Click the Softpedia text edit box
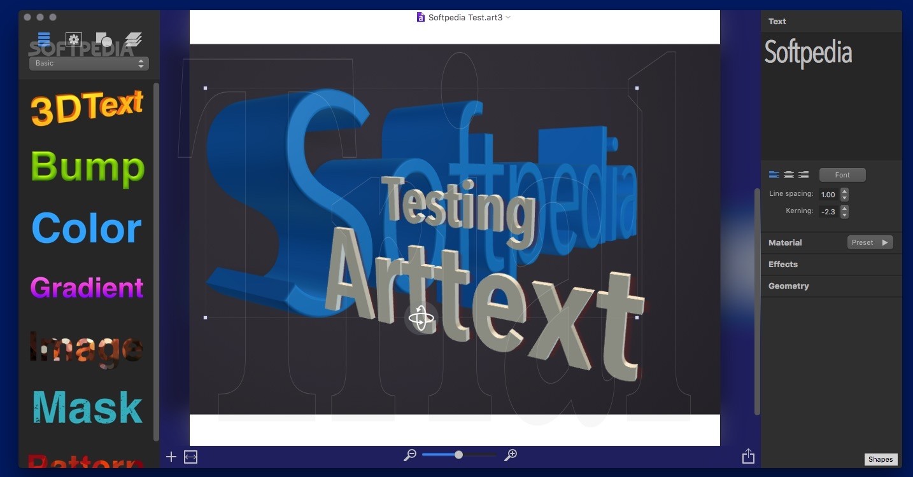Screen dimensions: 913x477 [832, 95]
